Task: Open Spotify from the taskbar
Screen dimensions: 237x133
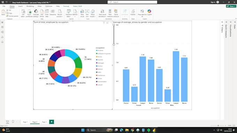Action: [148, 130]
